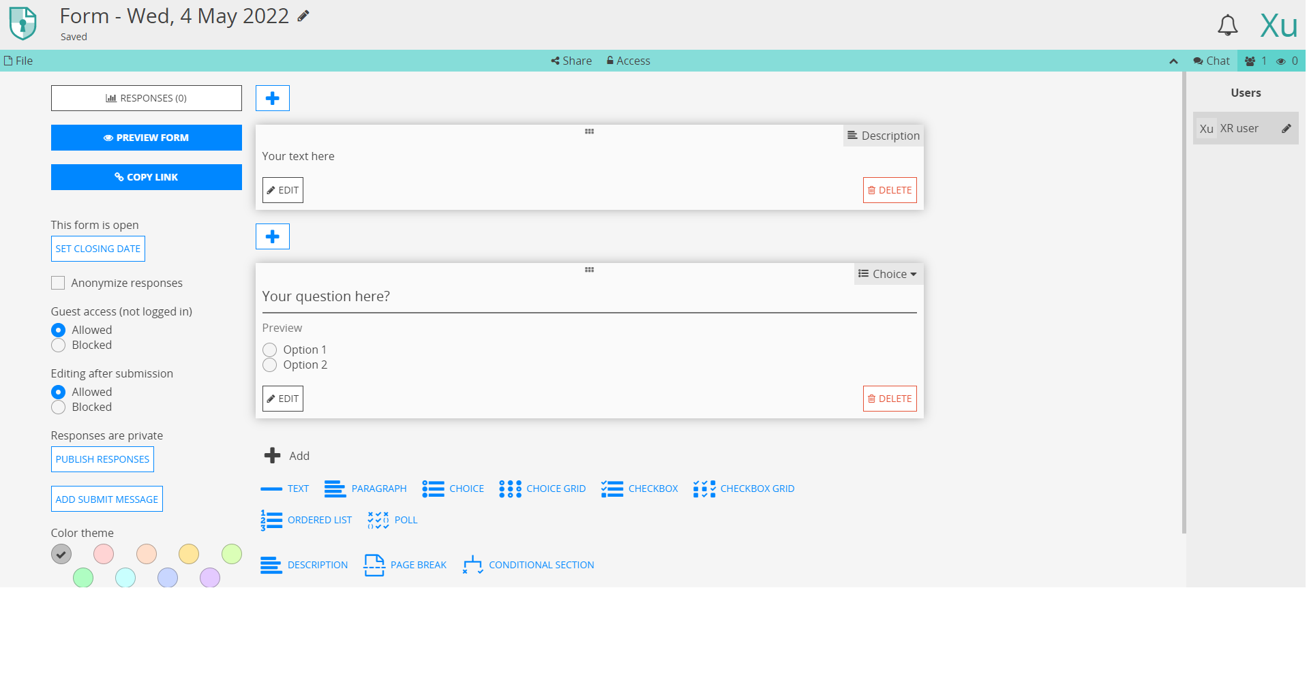
Task: Grab the drag handle of the Description block
Action: coord(589,132)
